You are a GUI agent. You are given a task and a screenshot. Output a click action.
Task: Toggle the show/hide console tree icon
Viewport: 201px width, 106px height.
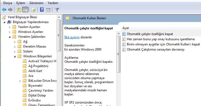tap(25, 10)
